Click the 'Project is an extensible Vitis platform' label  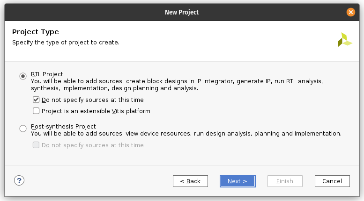[x=96, y=111]
